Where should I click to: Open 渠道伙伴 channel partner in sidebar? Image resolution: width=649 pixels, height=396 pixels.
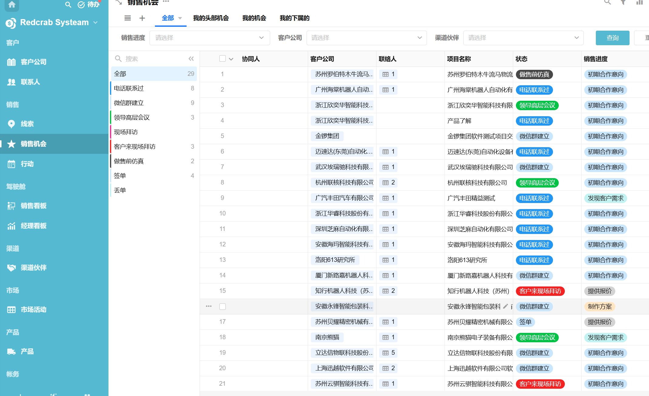[33, 268]
